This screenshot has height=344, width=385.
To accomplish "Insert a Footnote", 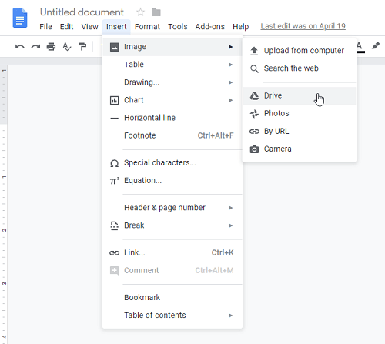I will (172, 135).
